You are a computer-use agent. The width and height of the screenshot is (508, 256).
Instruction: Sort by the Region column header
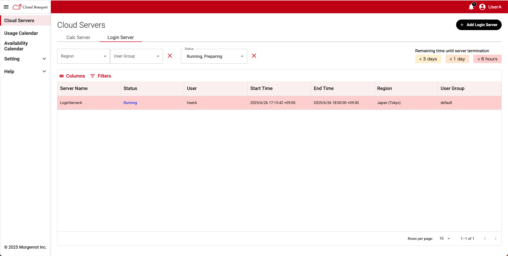click(x=406, y=88)
